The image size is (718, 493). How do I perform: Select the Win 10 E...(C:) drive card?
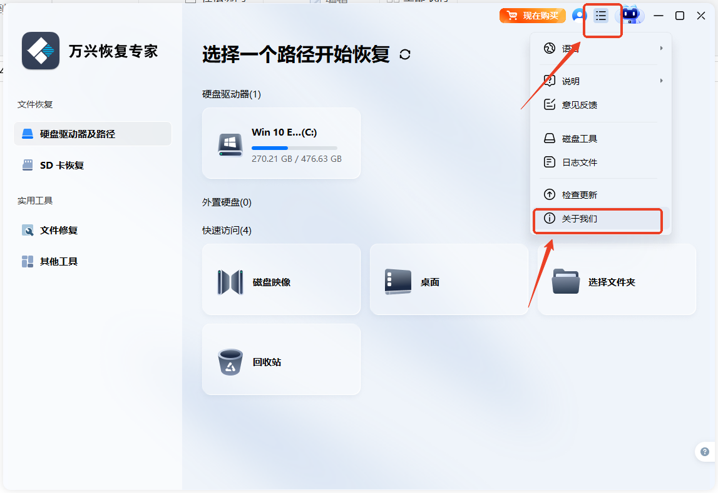coord(281,143)
